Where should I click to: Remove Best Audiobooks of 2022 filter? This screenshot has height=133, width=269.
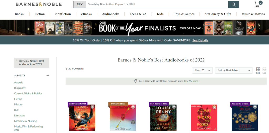pos(17,60)
